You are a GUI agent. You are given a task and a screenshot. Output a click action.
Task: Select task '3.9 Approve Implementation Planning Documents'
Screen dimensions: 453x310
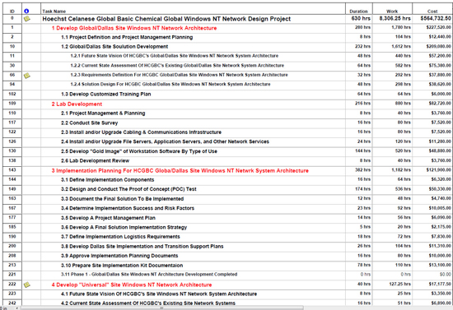pyautogui.click(x=119, y=256)
